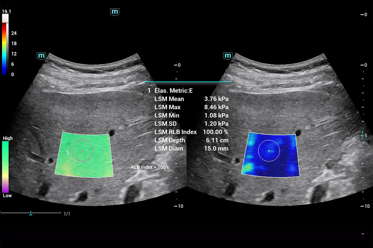Click the elasticity kPa color scale bar
Image resolution: width=373 pixels, height=248 pixels.
[5, 49]
